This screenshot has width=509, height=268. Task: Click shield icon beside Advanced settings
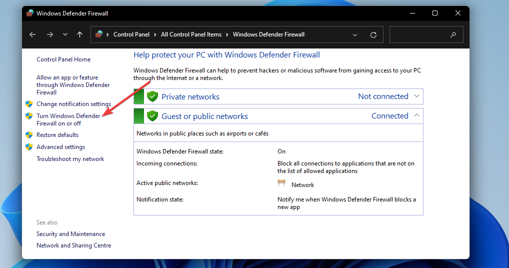point(29,147)
